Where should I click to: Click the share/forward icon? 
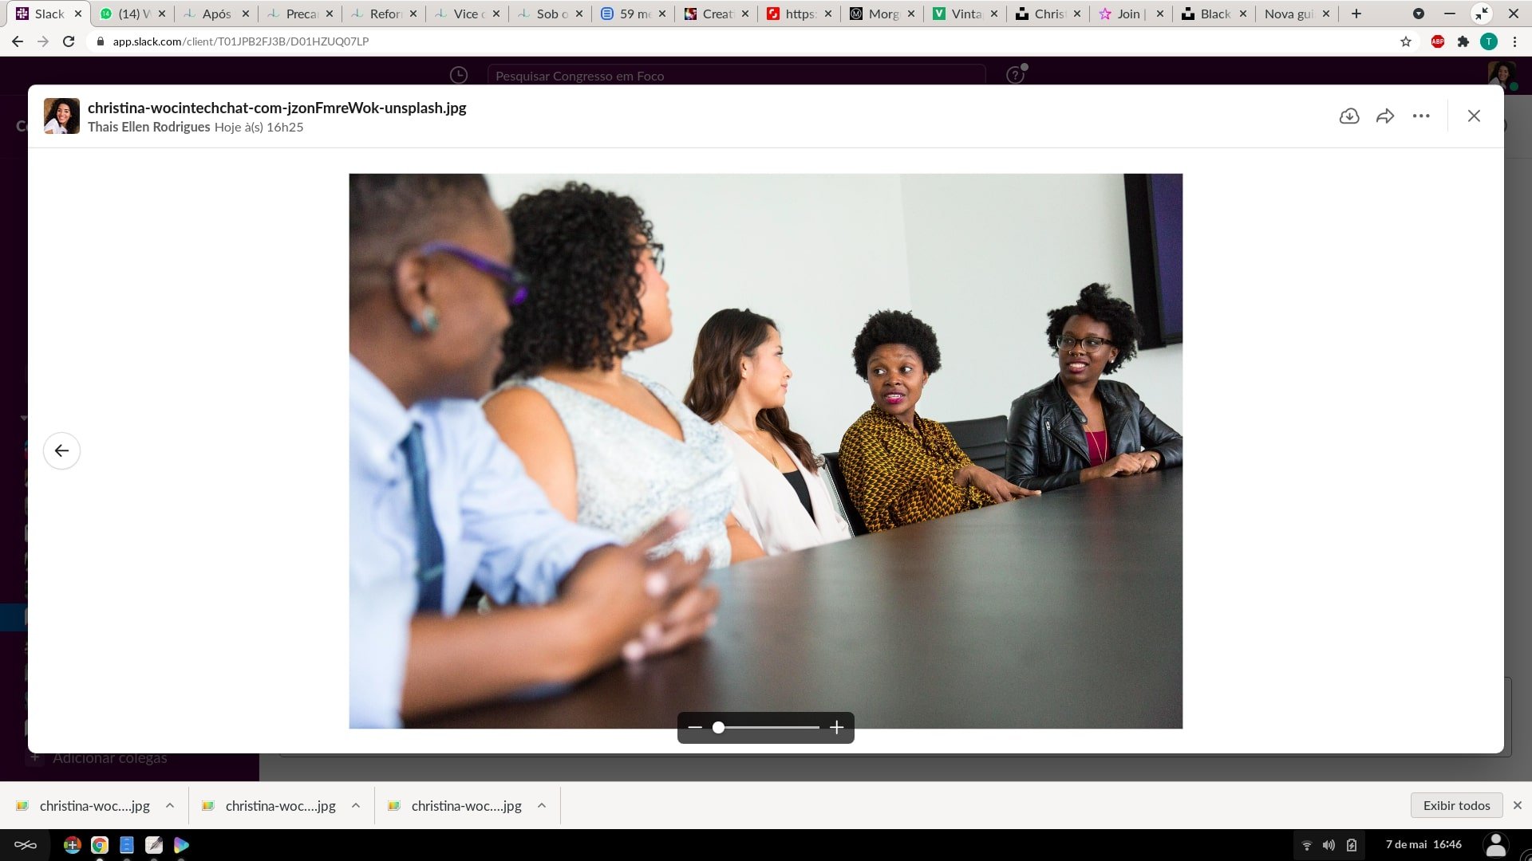pyautogui.click(x=1384, y=115)
